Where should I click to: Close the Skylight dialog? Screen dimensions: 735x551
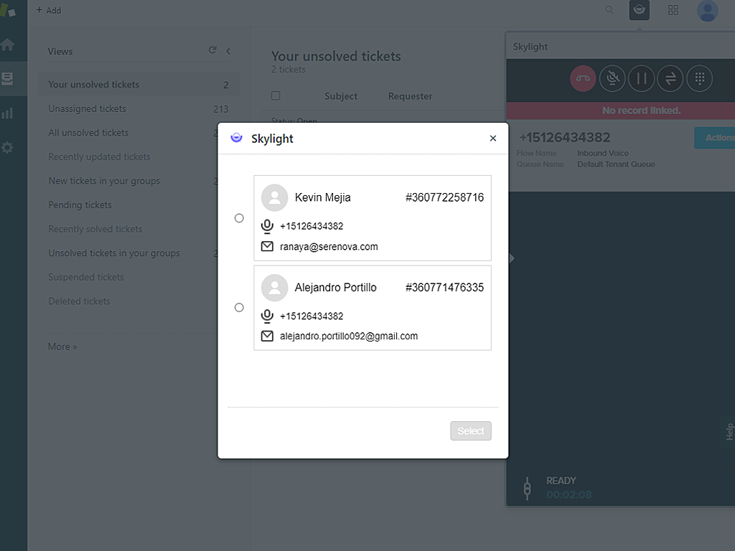tap(492, 138)
